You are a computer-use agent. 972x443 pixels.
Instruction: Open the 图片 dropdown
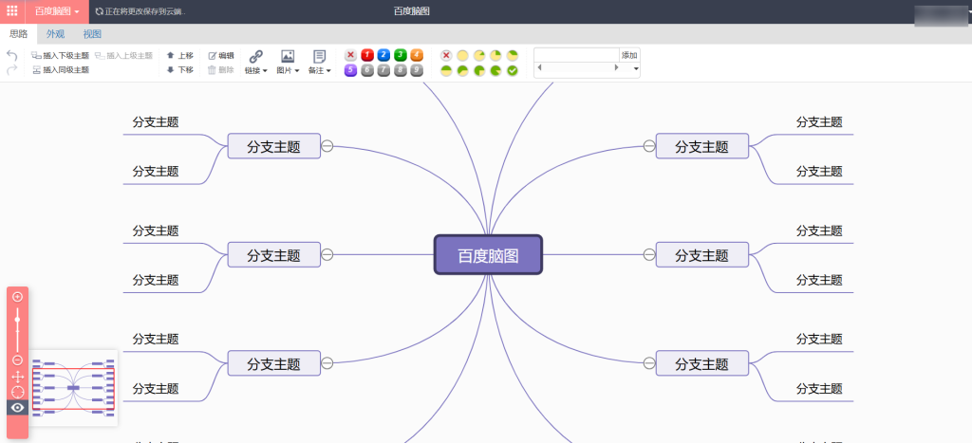(x=288, y=70)
